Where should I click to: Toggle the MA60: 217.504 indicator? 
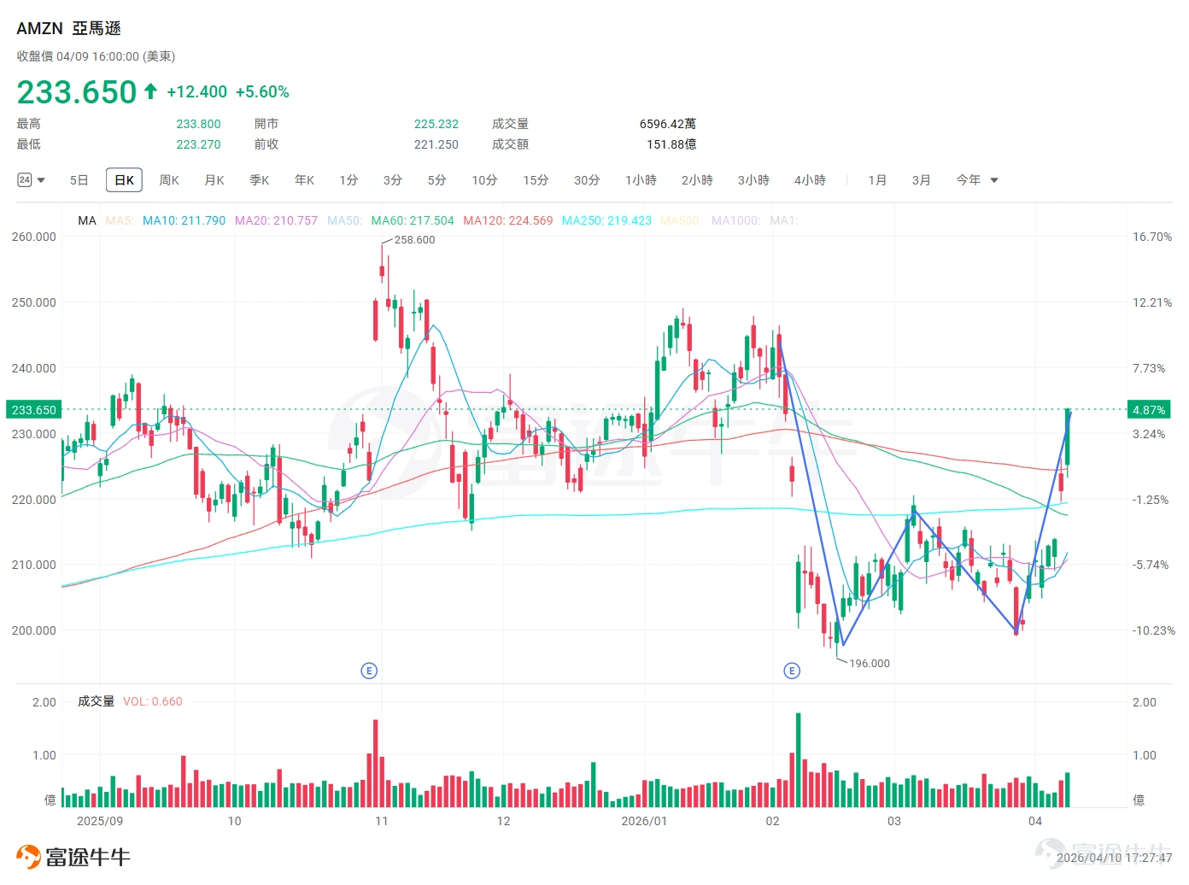click(x=413, y=220)
